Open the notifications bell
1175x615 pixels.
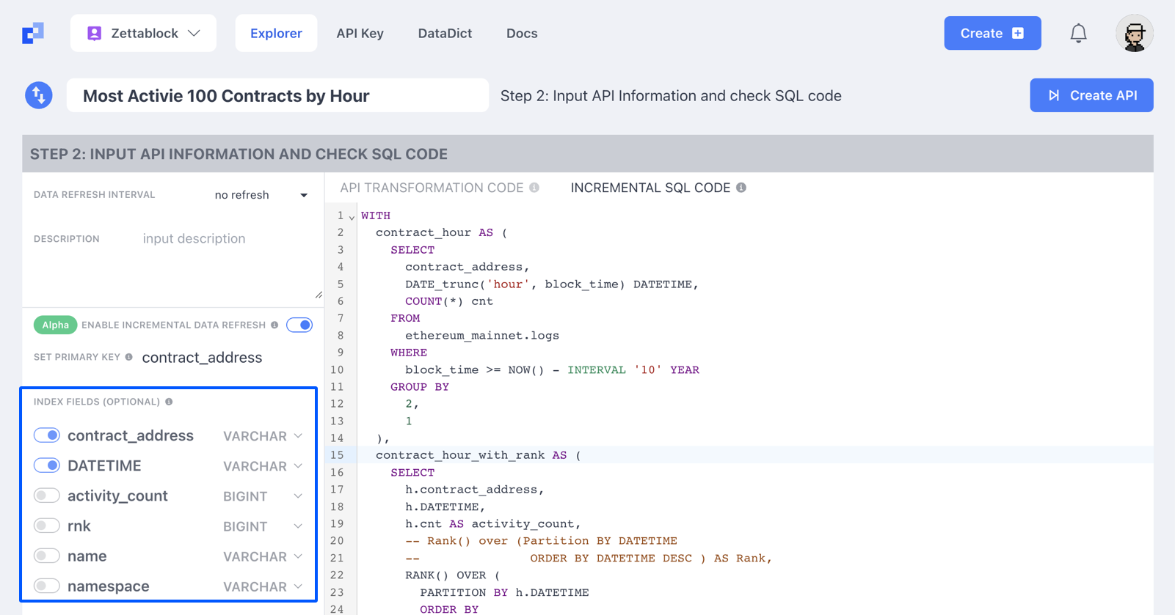pos(1078,33)
